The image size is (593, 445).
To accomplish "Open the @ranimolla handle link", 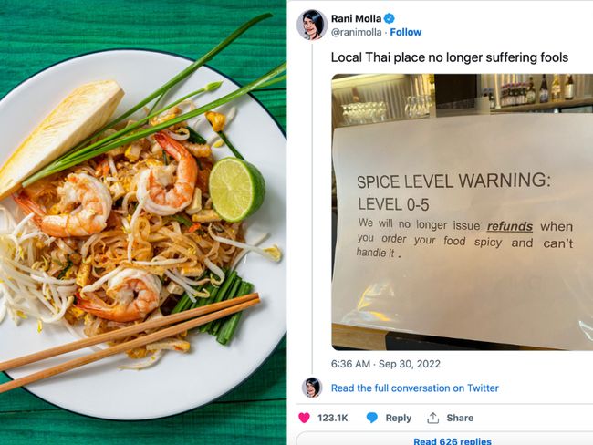I will click(356, 32).
